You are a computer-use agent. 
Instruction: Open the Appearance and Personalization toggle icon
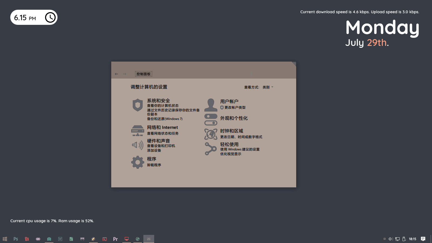(x=211, y=120)
